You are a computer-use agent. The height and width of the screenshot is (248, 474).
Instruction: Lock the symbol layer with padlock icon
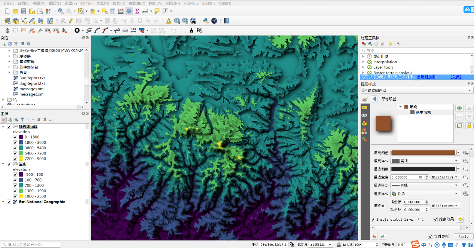[469, 125]
